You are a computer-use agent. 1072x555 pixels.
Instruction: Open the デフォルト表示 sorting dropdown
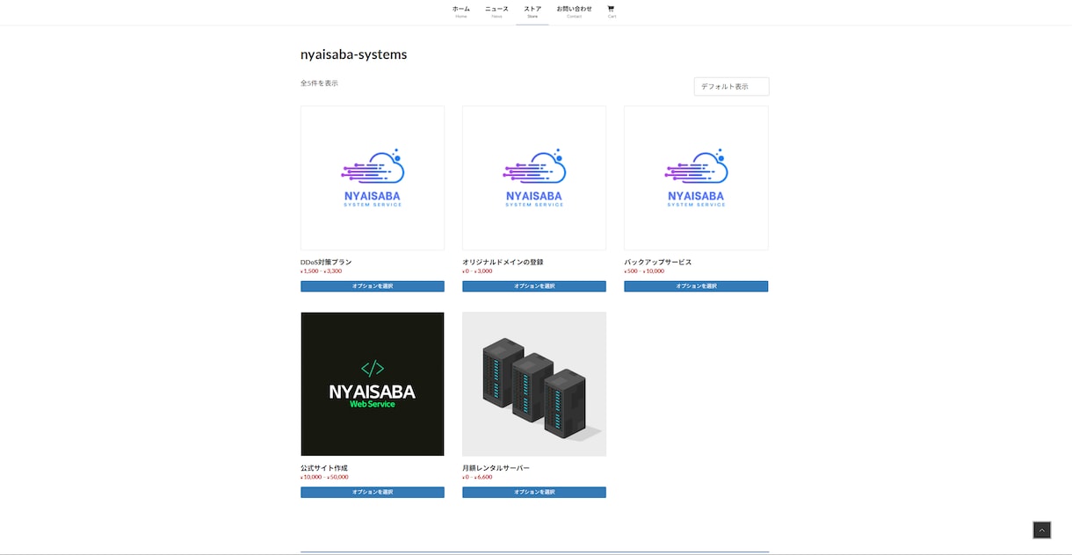point(731,86)
